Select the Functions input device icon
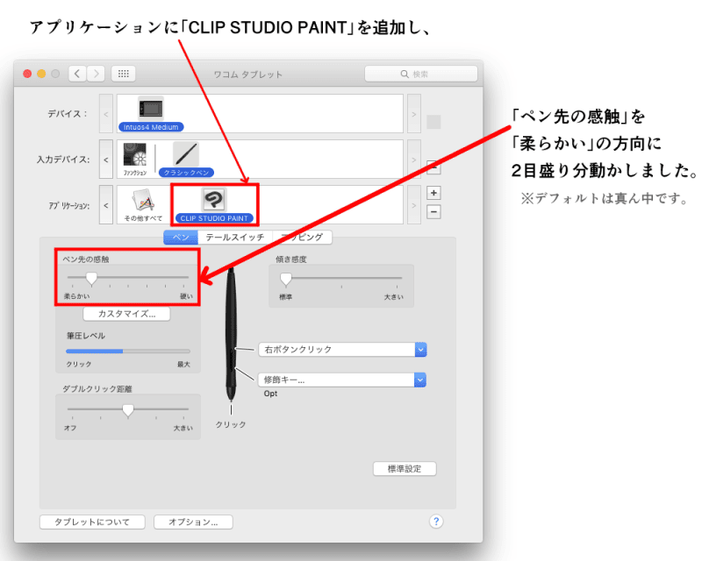 [135, 154]
